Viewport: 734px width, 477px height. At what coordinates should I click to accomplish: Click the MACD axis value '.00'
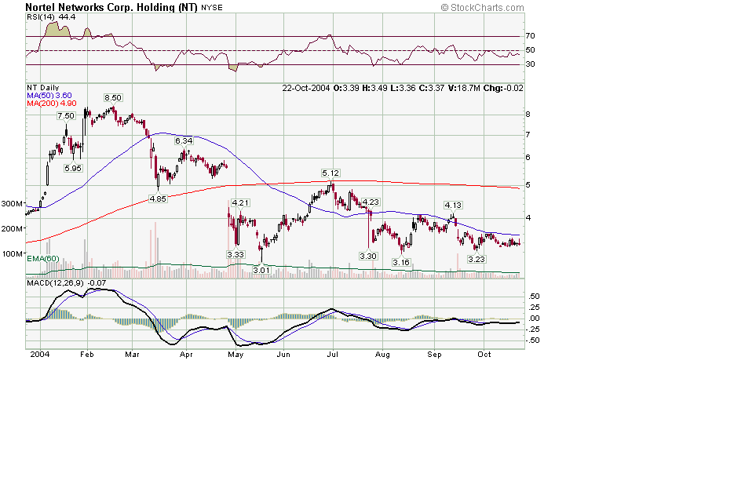pos(534,319)
